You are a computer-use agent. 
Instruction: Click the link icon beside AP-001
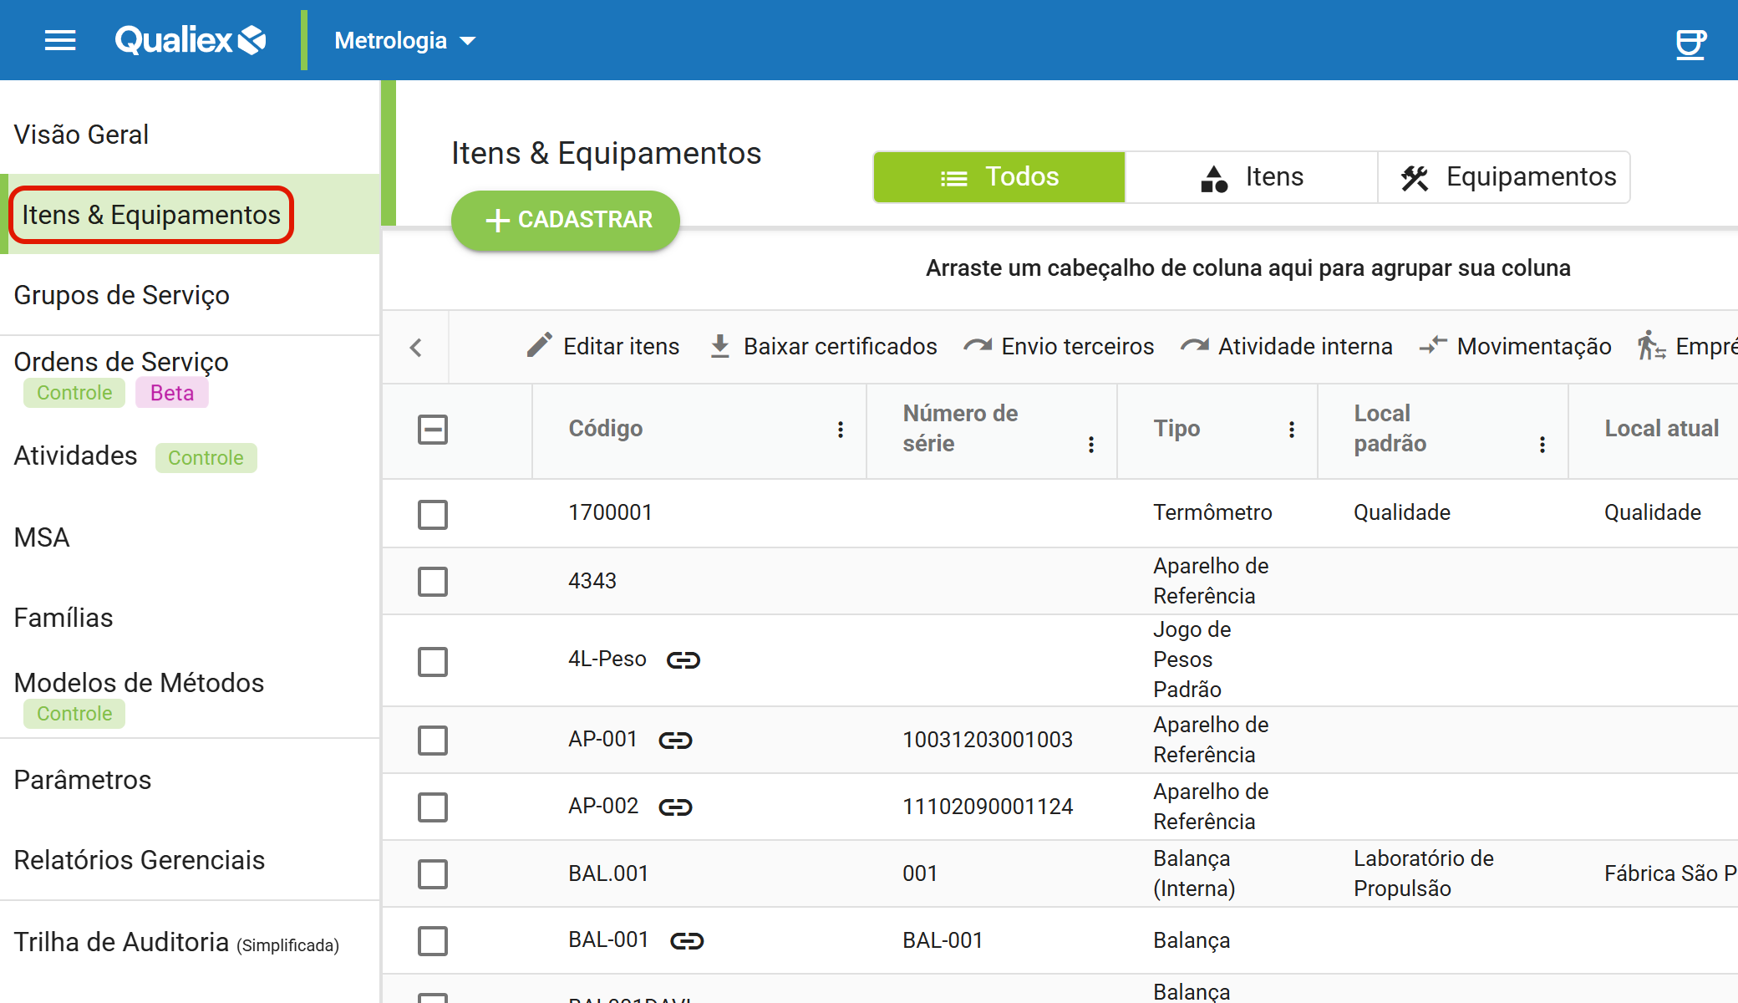[x=675, y=741]
